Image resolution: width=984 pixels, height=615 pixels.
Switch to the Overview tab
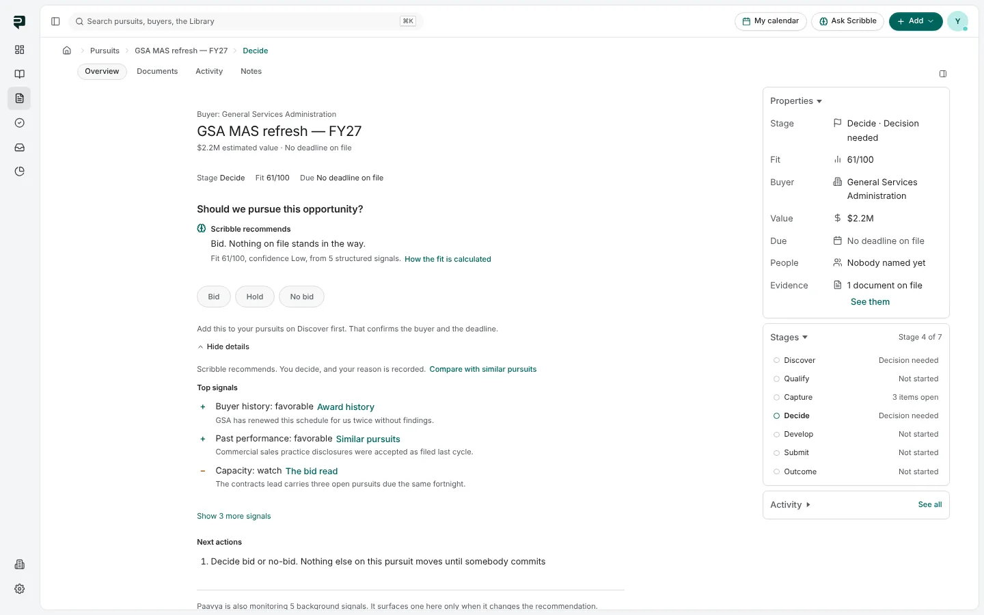pos(102,72)
